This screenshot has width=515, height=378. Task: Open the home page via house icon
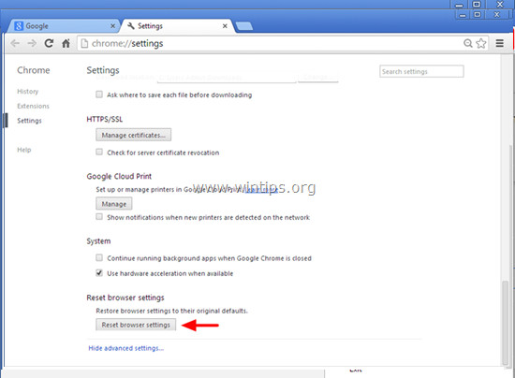(66, 43)
